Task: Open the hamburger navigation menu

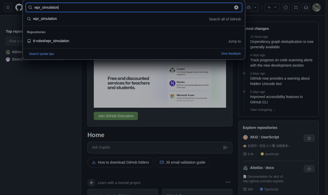Action: (x=8, y=7)
